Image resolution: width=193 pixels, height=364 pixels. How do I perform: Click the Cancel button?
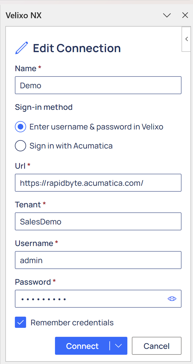[x=157, y=346]
